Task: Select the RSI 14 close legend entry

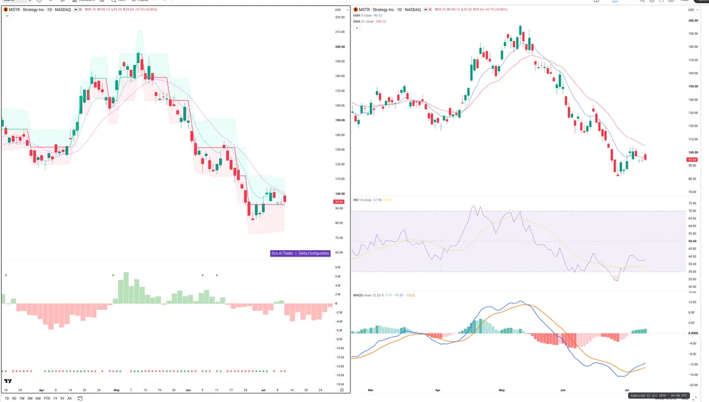Action: pyautogui.click(x=363, y=200)
